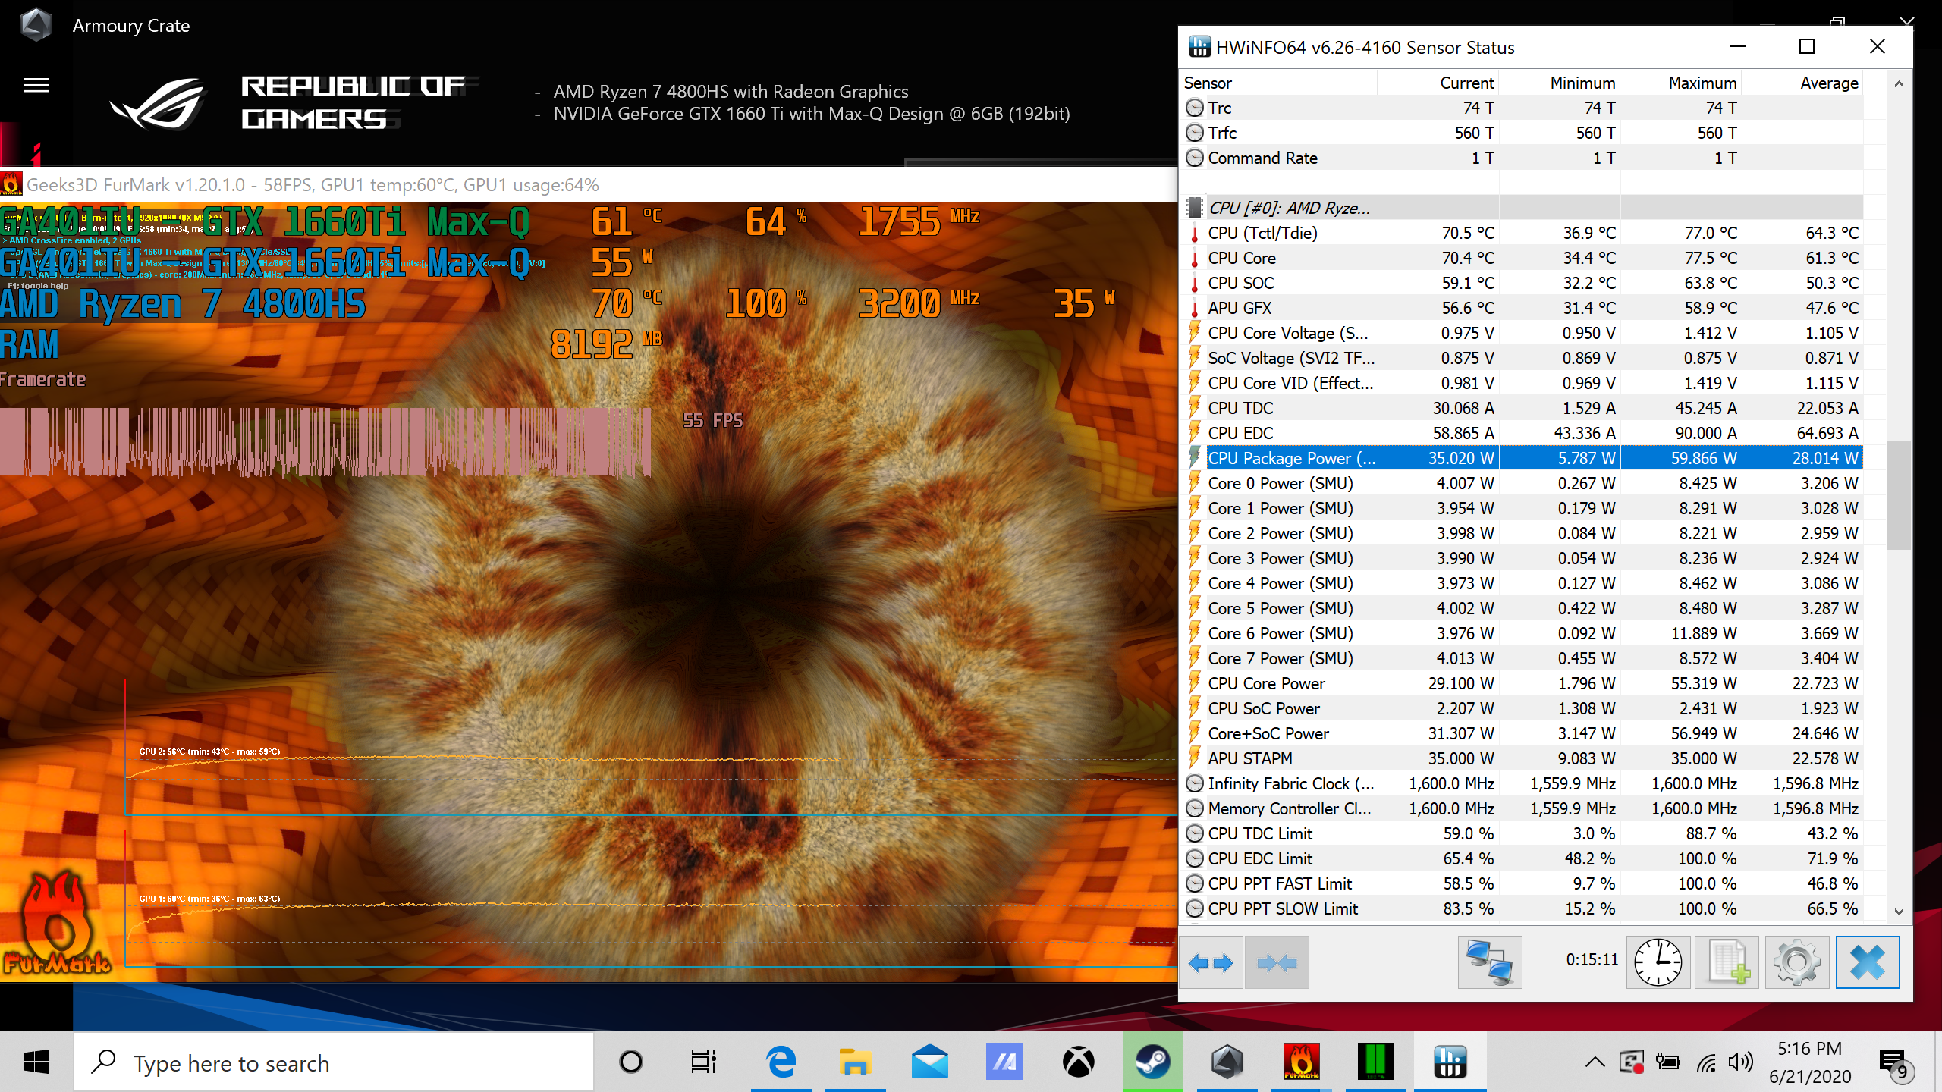The height and width of the screenshot is (1092, 1942).
Task: Open the purple slash app on taskbar
Action: [1004, 1062]
